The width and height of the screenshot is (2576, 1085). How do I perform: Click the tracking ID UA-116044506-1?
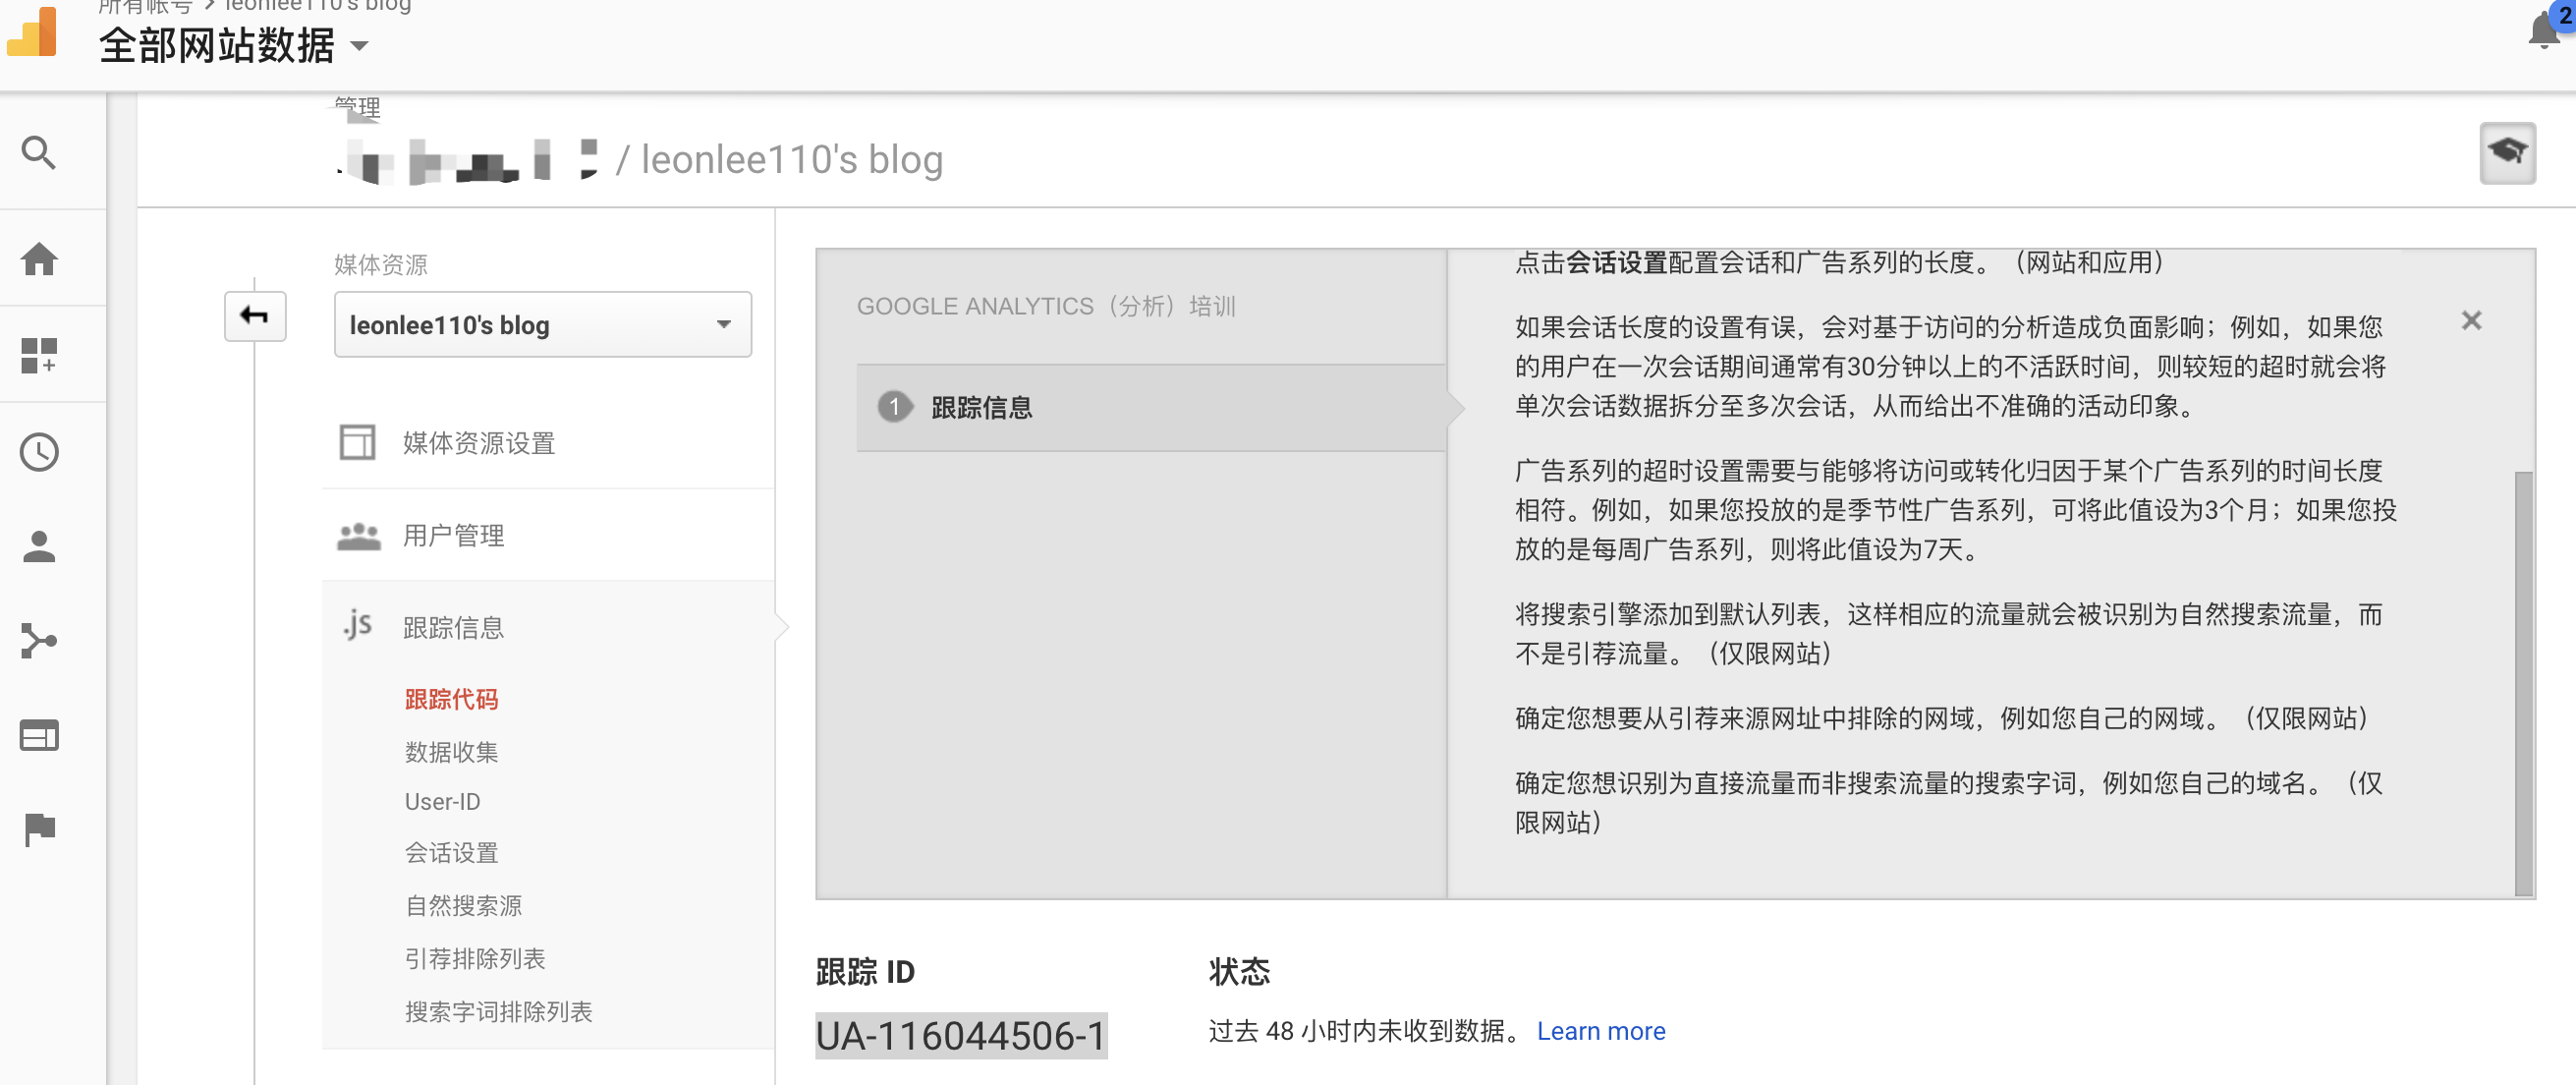(961, 1036)
